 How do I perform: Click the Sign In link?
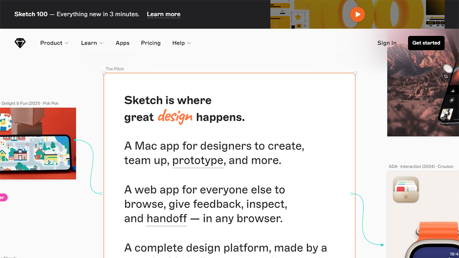[x=387, y=43]
